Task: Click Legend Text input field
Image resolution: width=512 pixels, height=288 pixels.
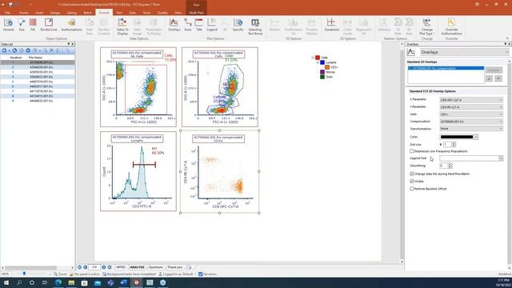Action: (469, 158)
